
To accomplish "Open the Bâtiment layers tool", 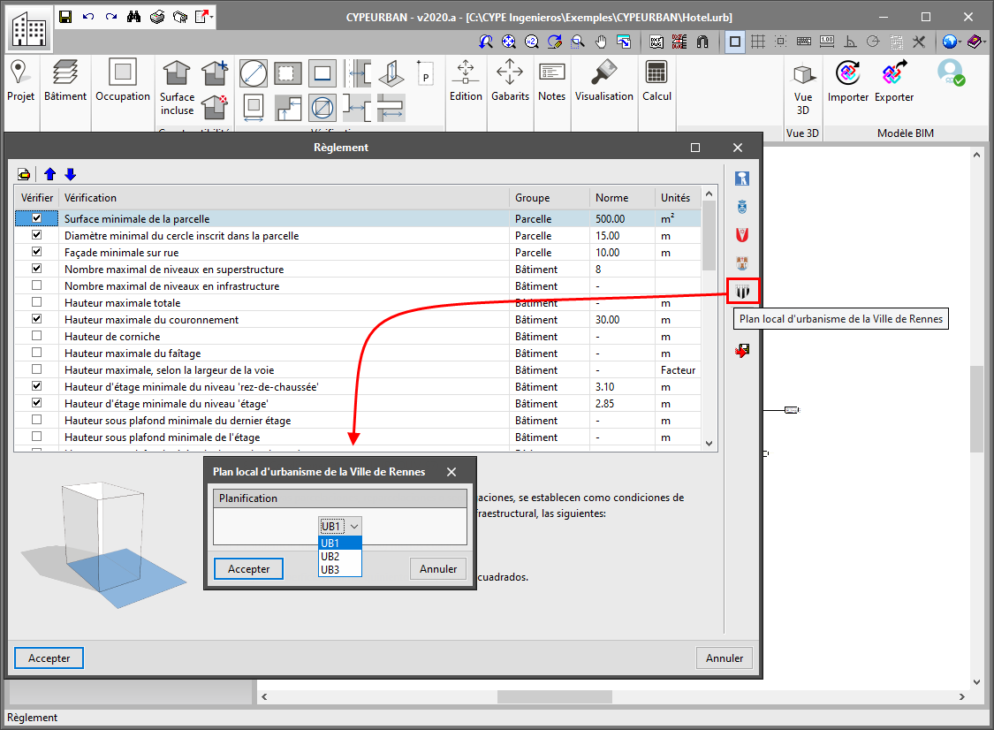I will [65, 72].
